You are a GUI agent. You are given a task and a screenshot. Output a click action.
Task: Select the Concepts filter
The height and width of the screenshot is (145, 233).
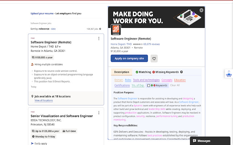pos(167,80)
